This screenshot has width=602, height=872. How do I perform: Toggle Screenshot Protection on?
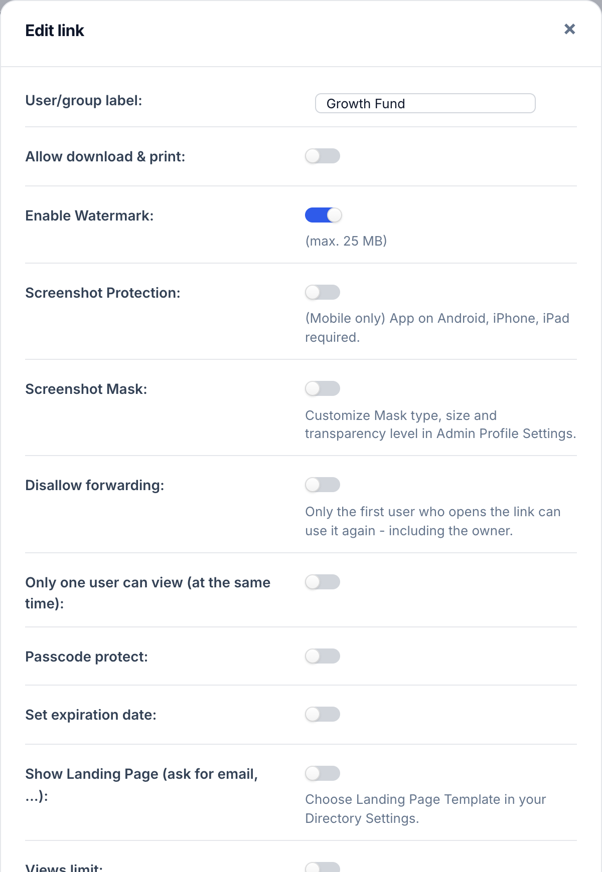(323, 292)
